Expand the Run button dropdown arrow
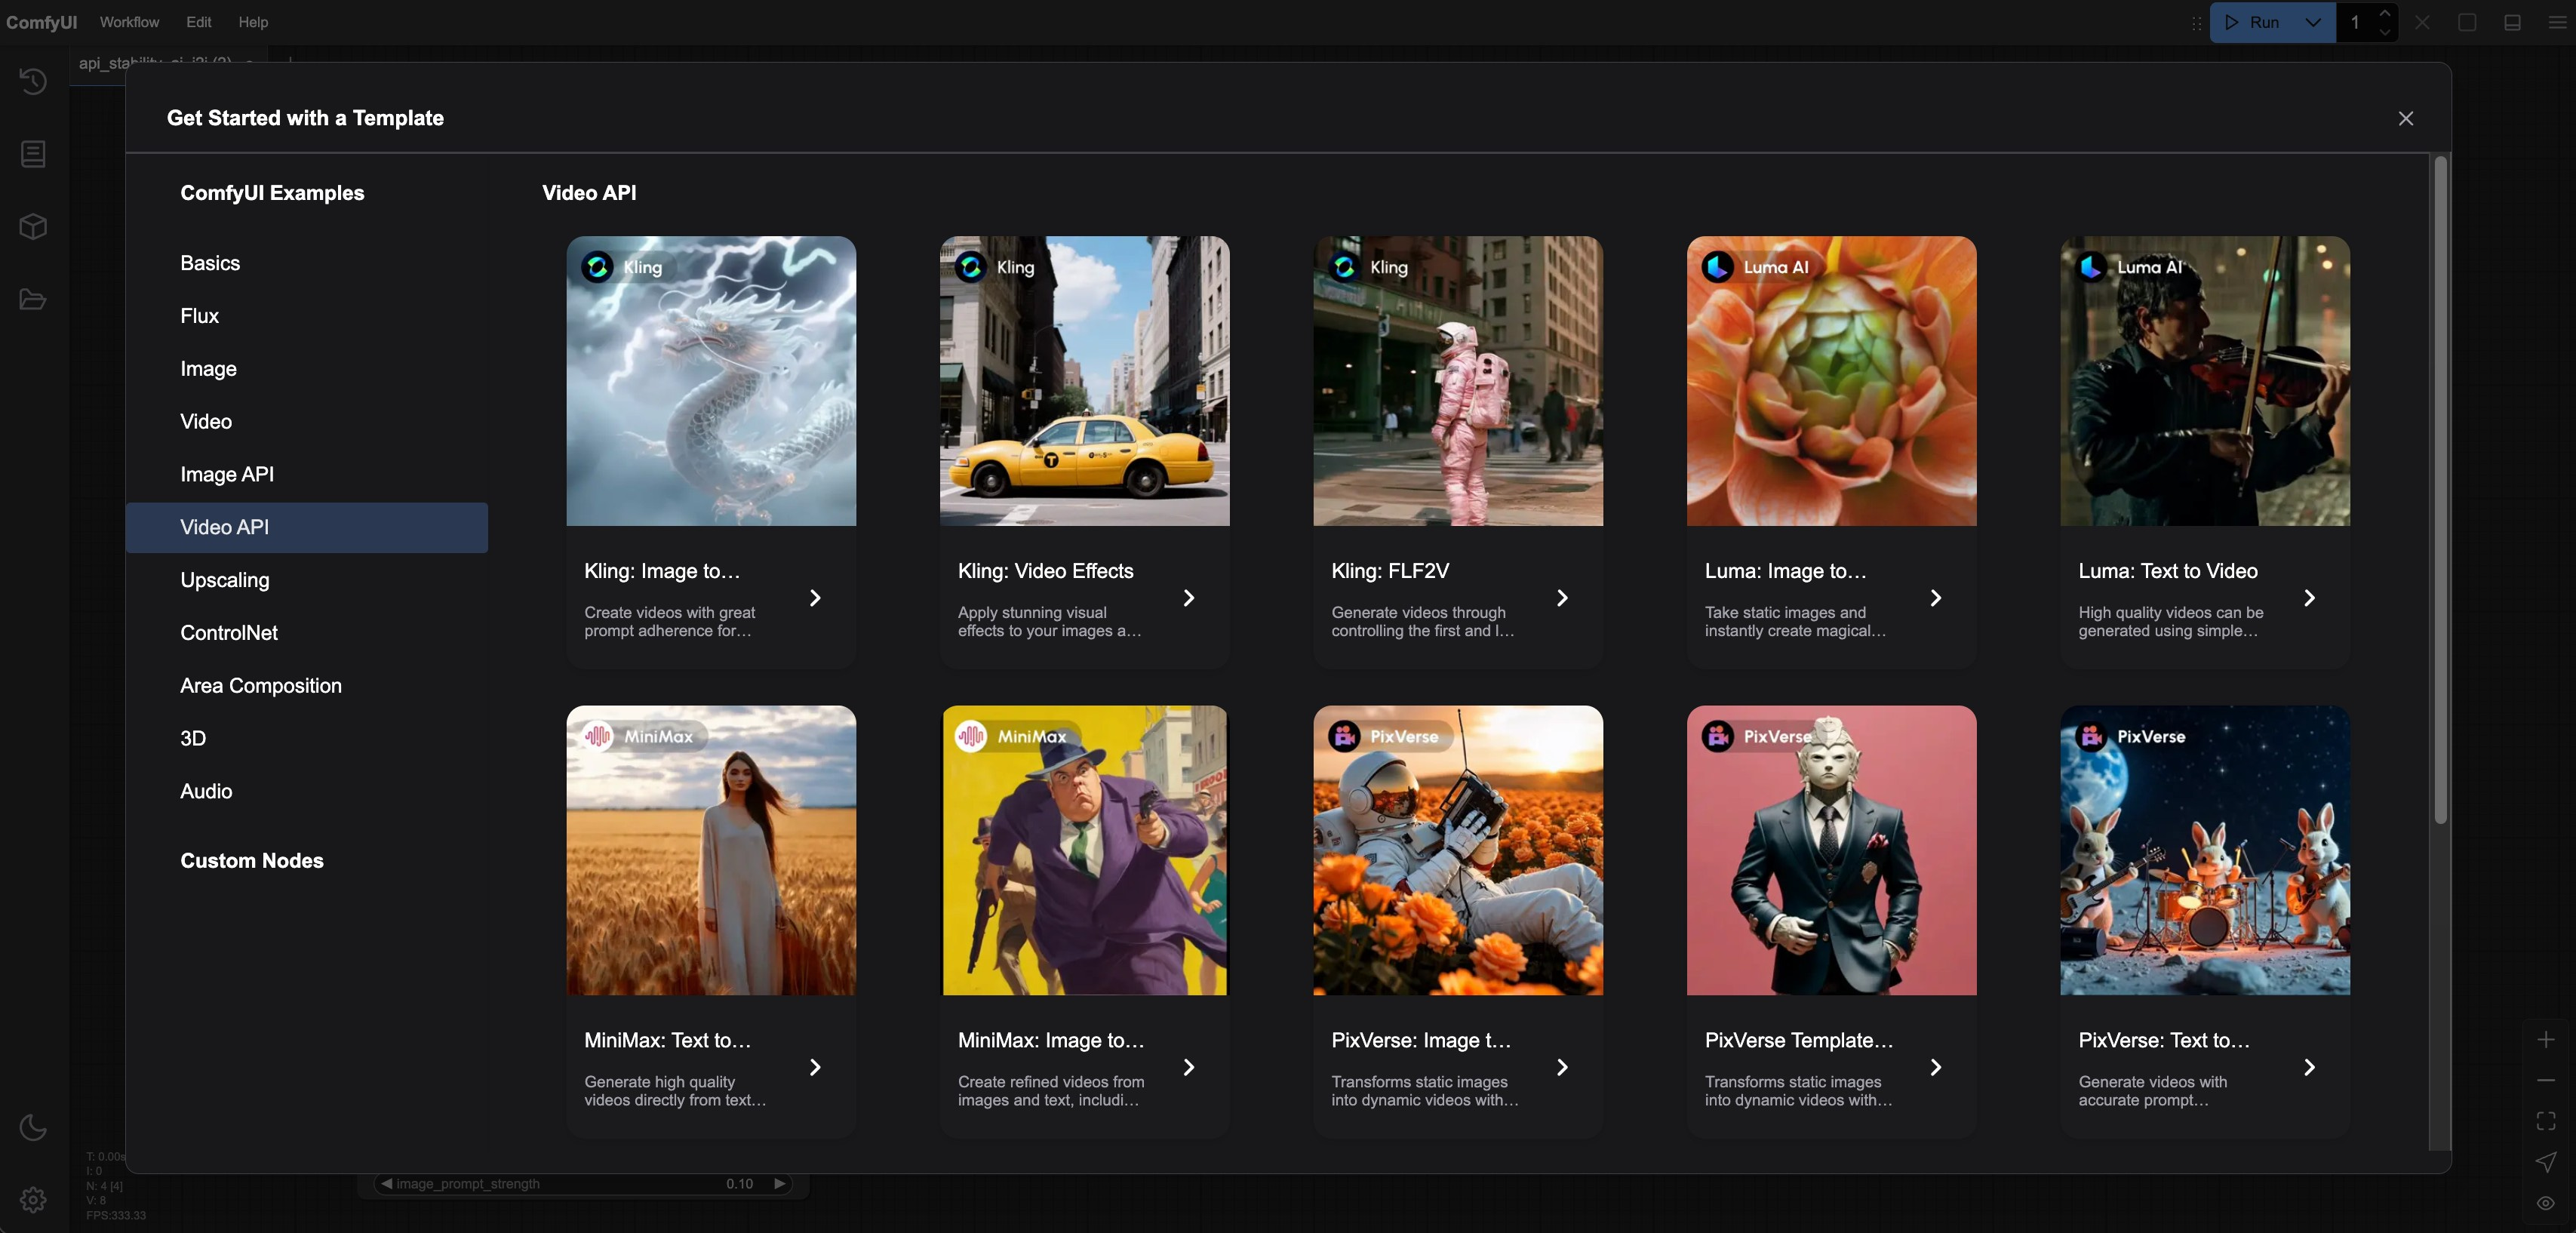2576x1233 pixels. tap(2313, 22)
